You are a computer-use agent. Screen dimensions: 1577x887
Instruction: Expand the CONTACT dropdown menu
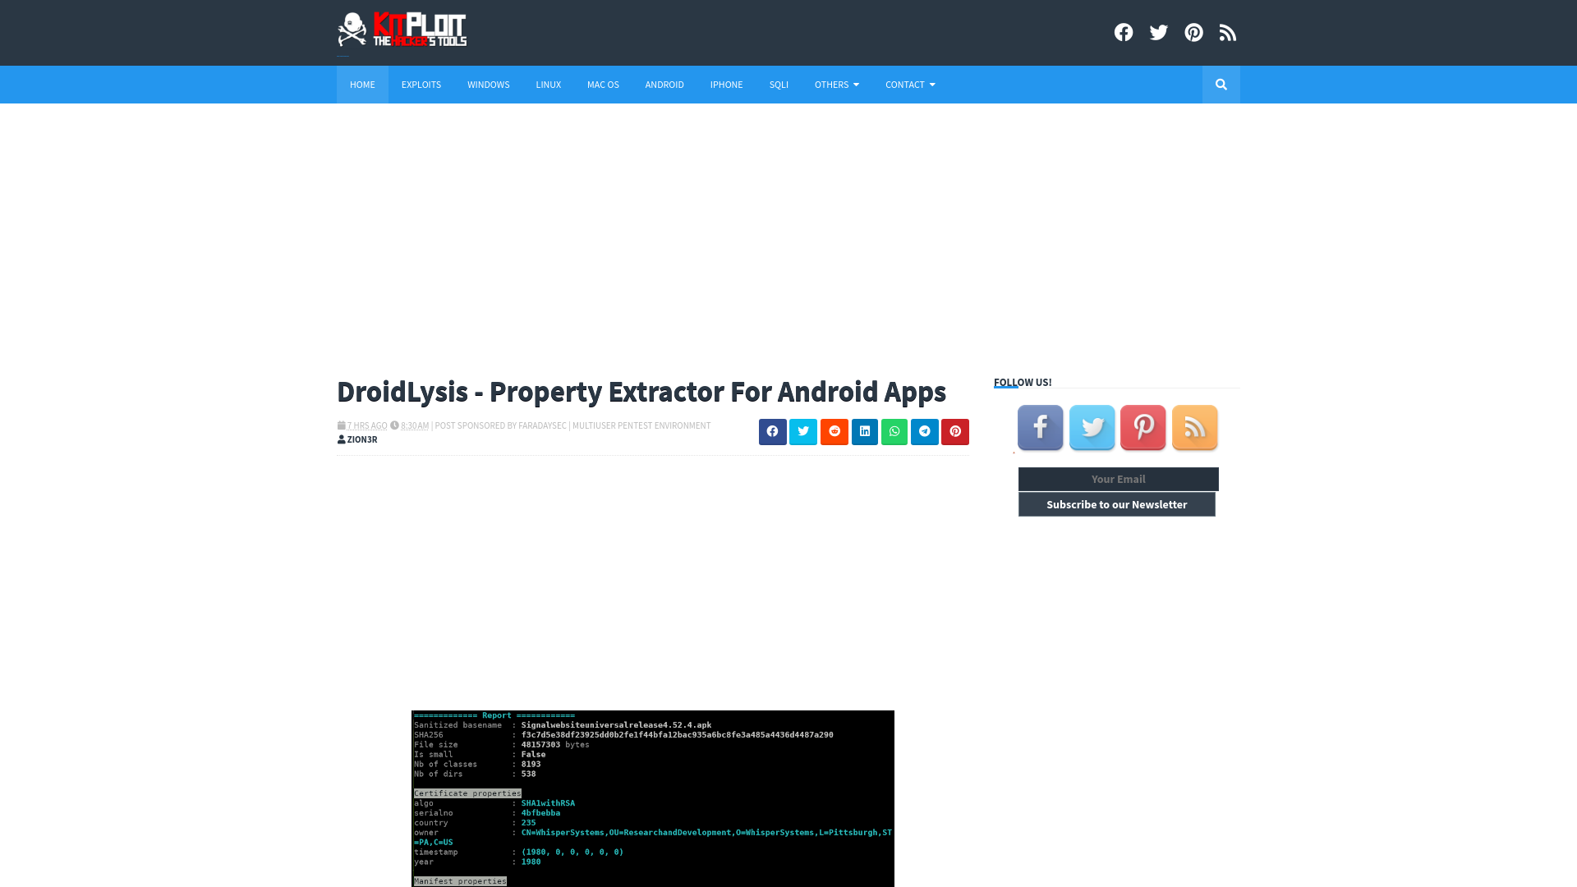(x=910, y=85)
